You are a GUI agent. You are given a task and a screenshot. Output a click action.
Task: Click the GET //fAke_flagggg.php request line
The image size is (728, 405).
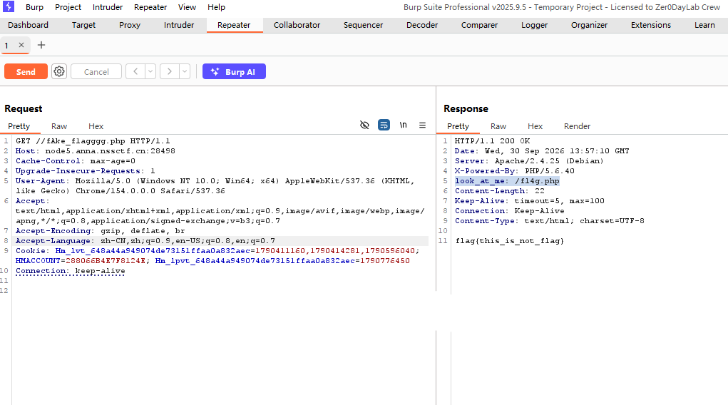(x=93, y=140)
